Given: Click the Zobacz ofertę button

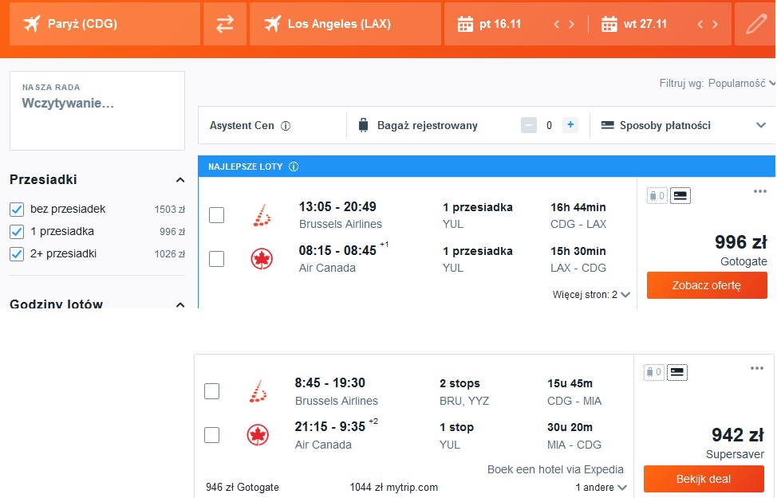Looking at the screenshot, I should [x=707, y=285].
